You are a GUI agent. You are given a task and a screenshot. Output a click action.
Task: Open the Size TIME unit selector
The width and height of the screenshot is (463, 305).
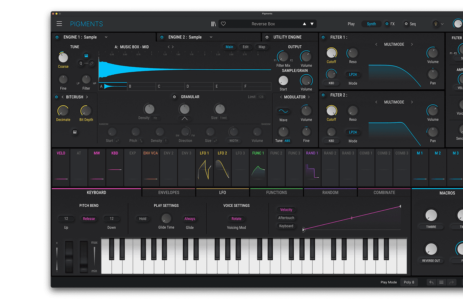pos(223,118)
